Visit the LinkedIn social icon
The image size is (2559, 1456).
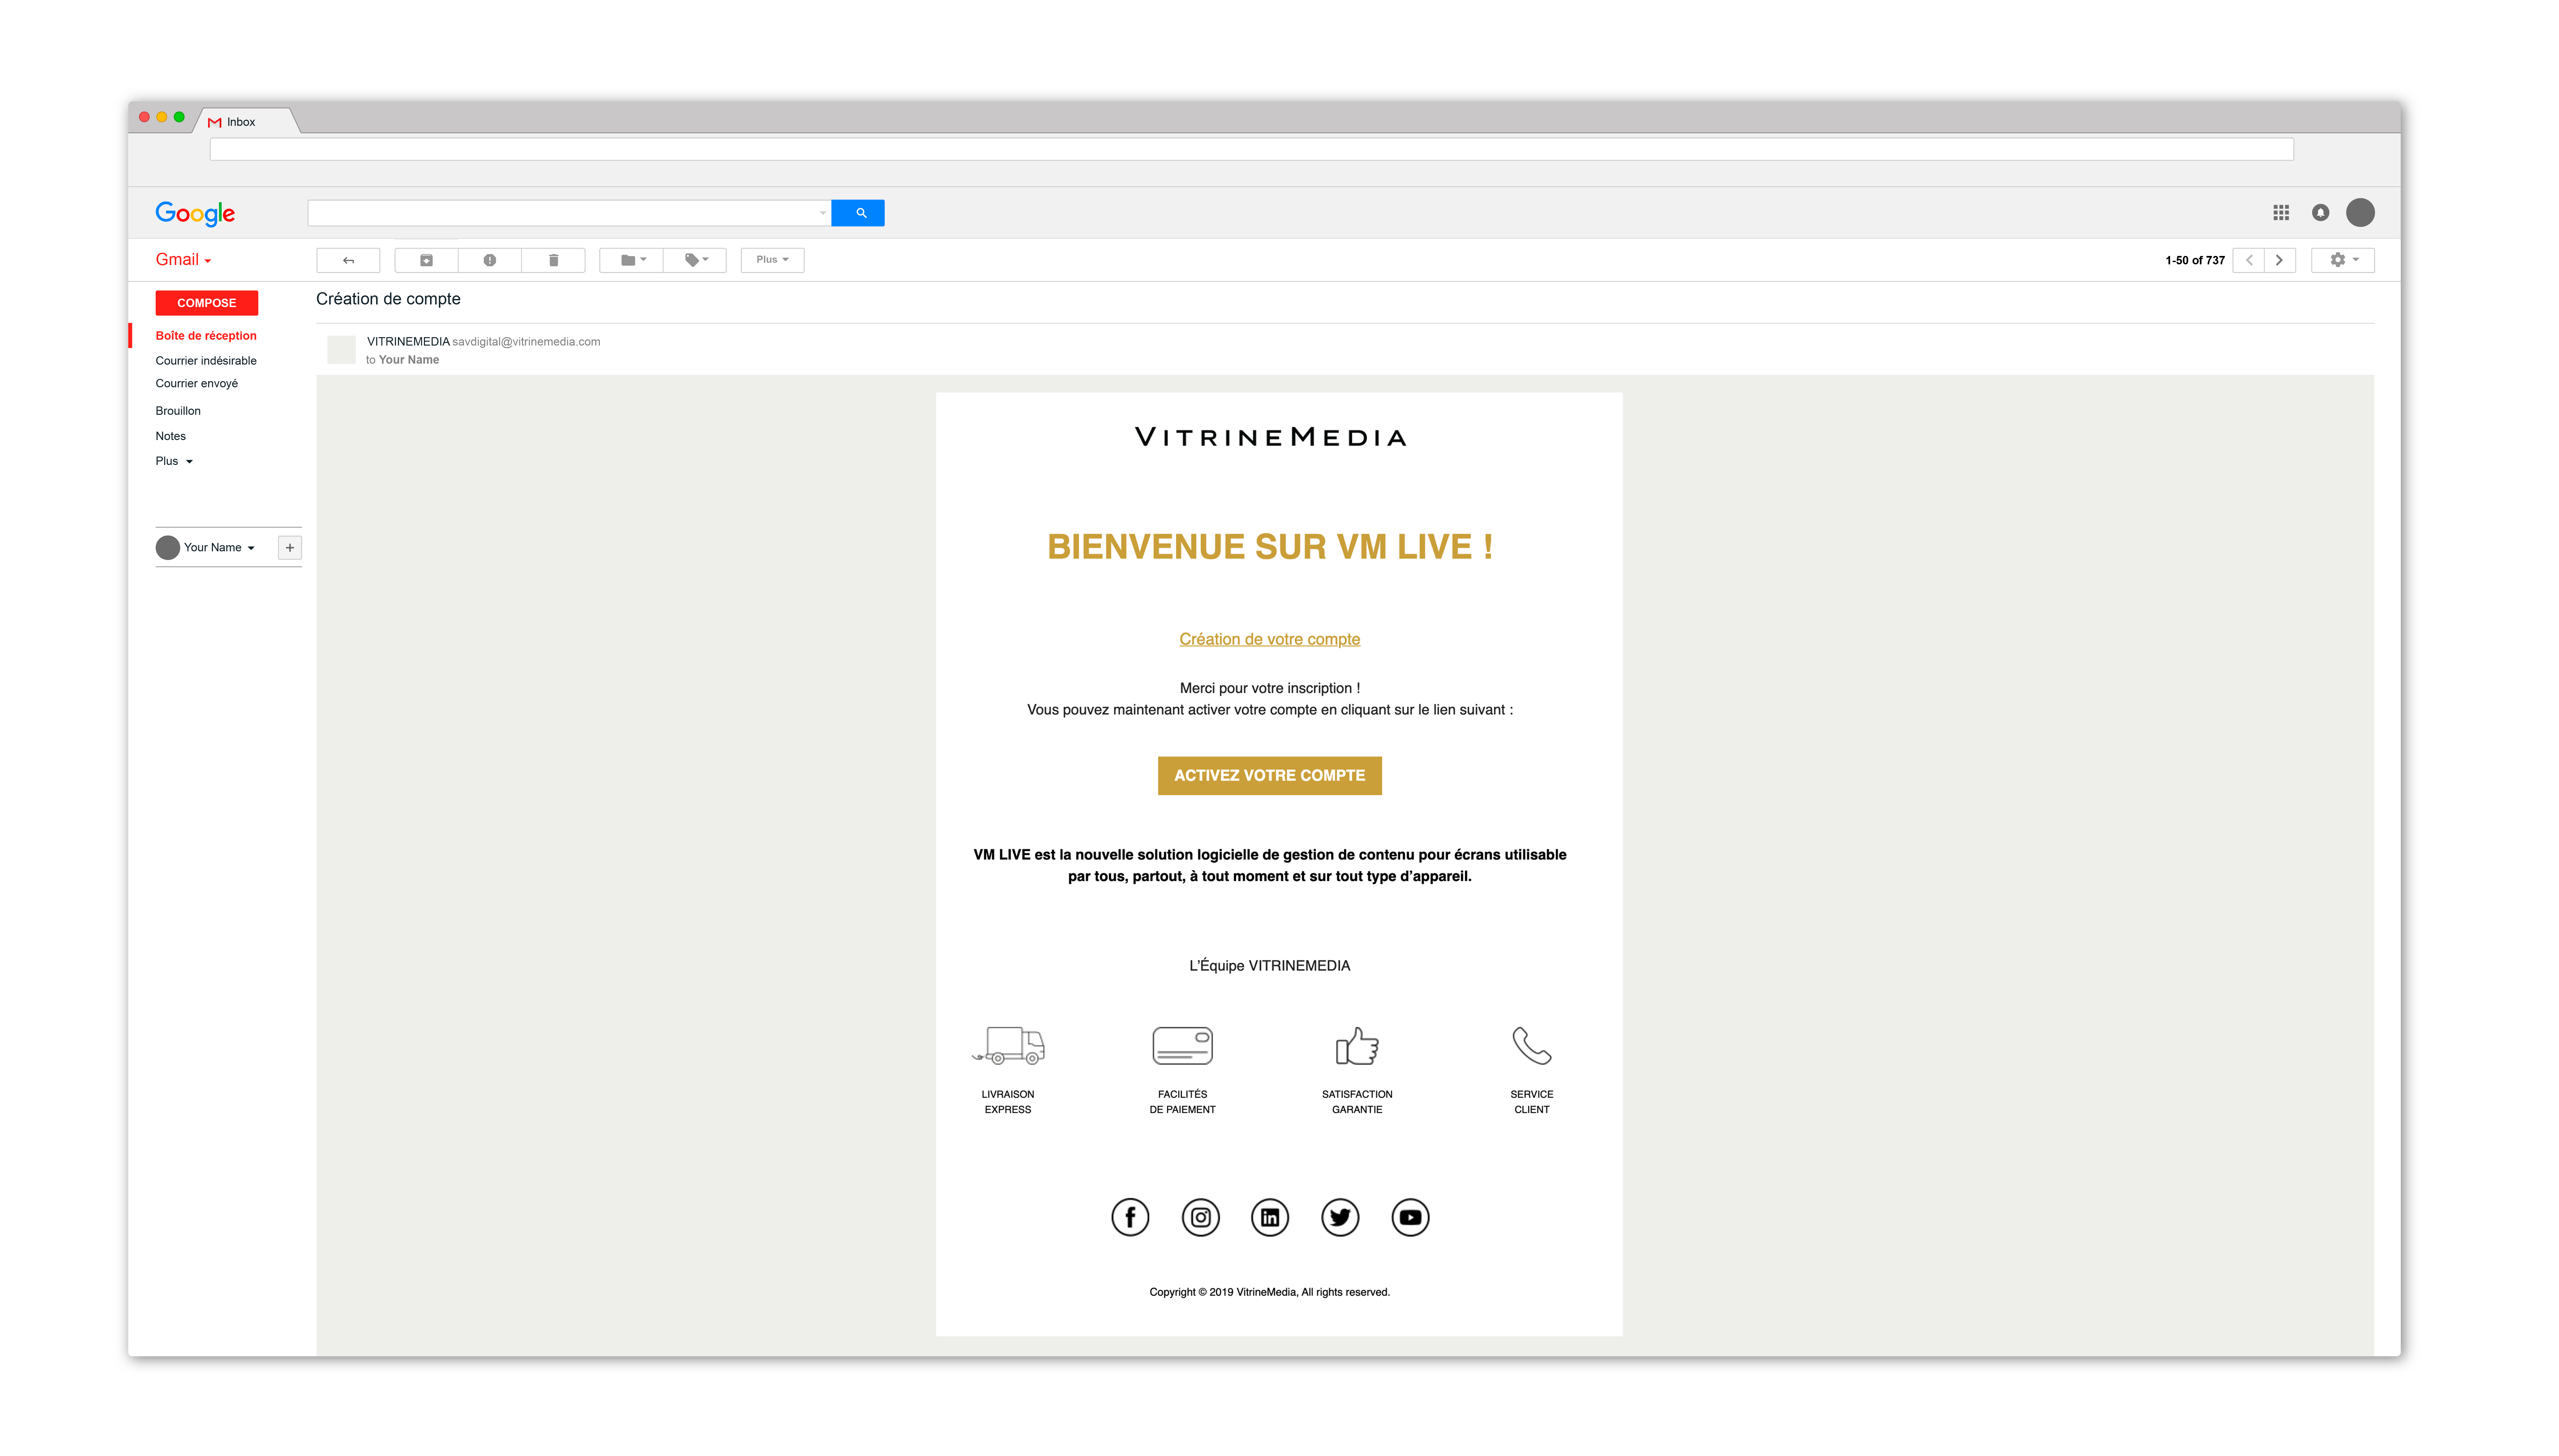coord(1270,1217)
